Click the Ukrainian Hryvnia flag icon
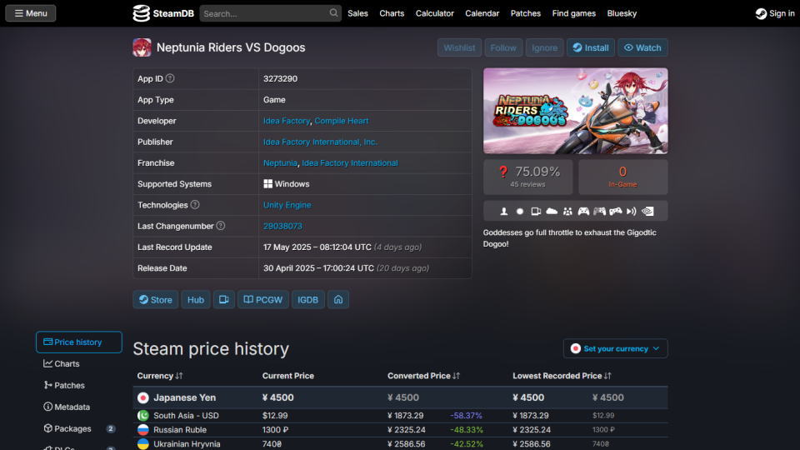This screenshot has height=450, width=800. 142,444
